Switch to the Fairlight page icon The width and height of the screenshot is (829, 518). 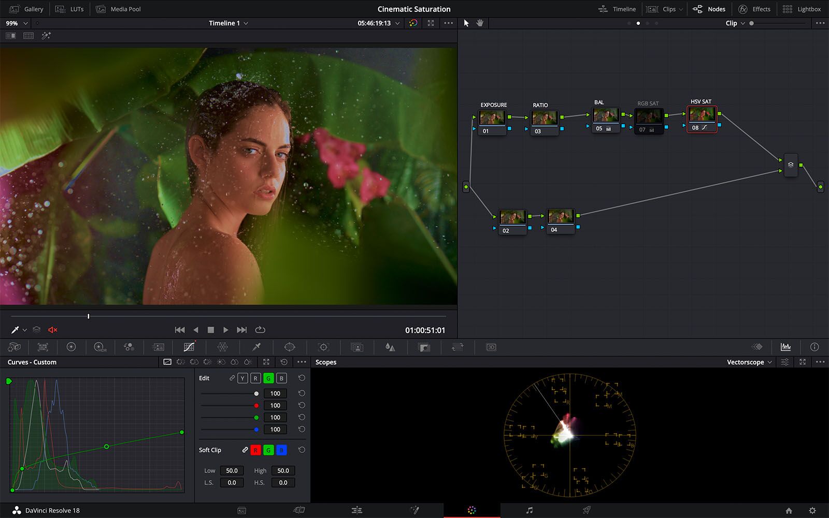tap(528, 510)
